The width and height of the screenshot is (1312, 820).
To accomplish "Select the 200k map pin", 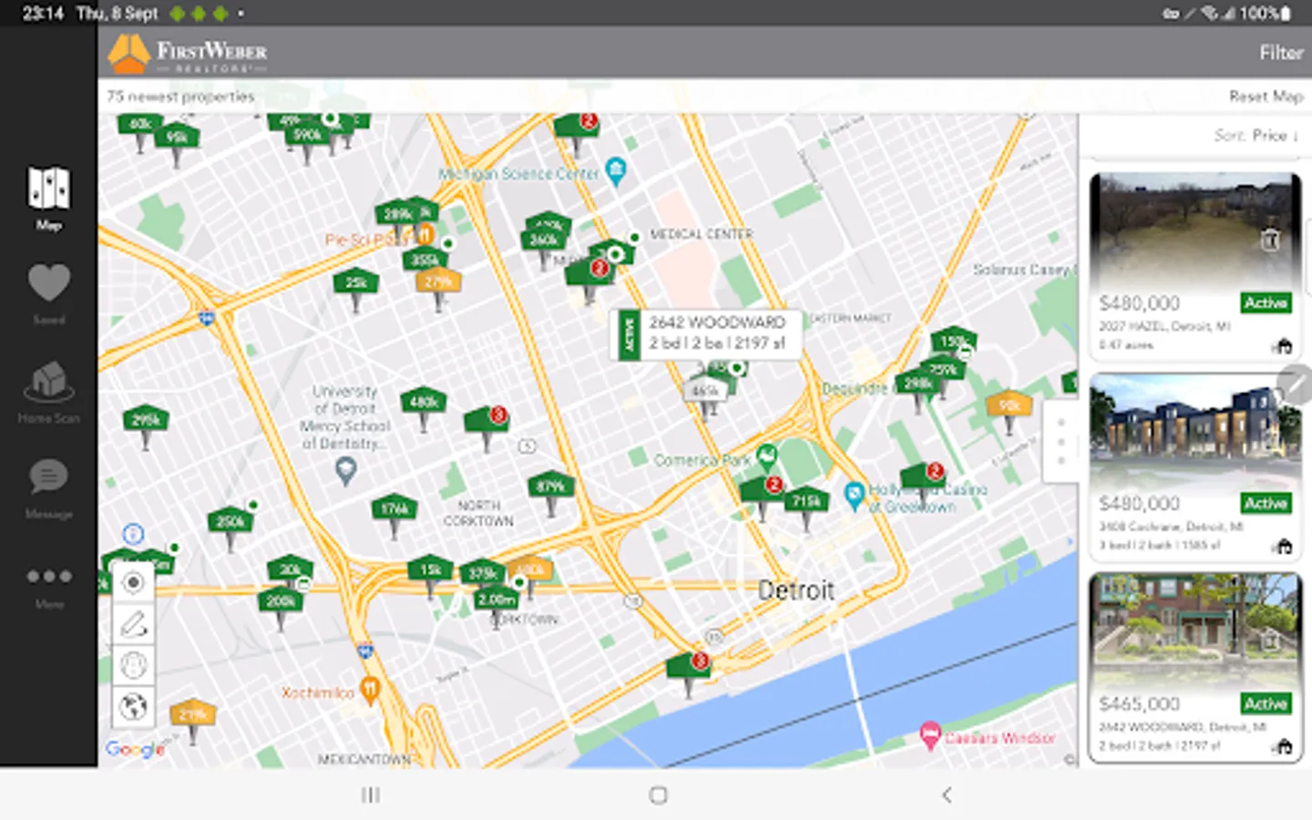I will pyautogui.click(x=281, y=601).
